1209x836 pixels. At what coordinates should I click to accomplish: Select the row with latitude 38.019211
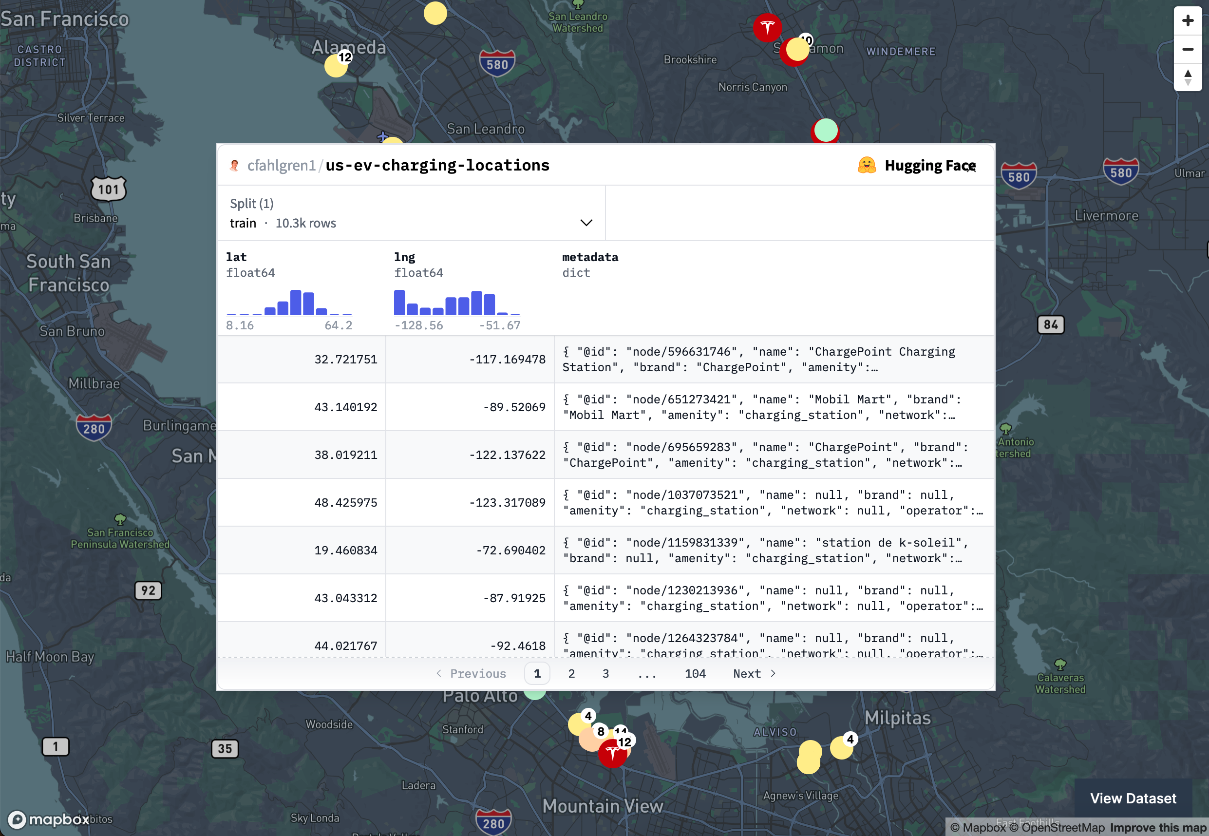345,455
